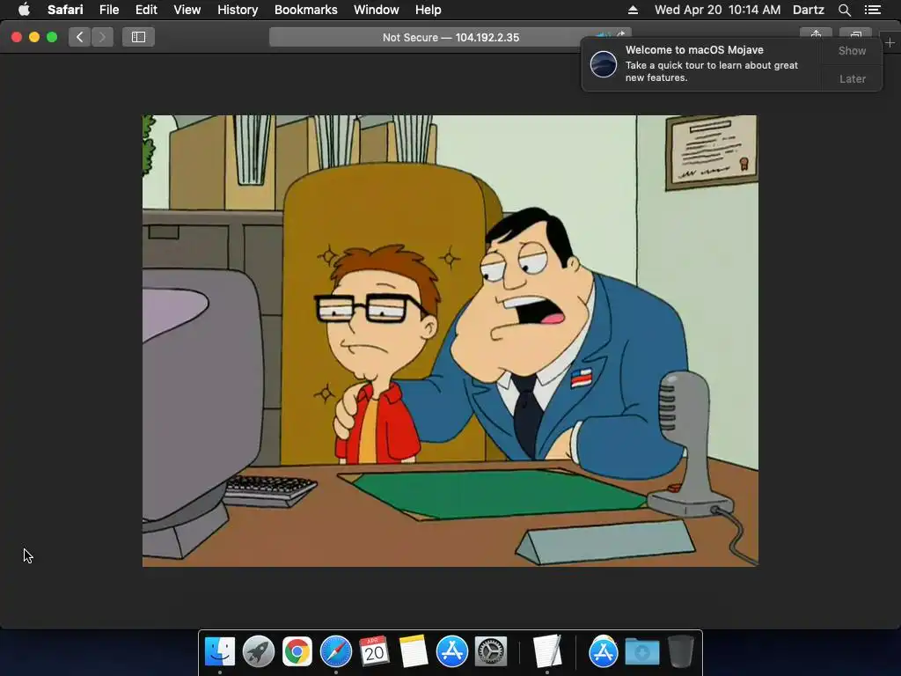Screen dimensions: 901x676
Task: Click the address bar showing 104.192.2.35
Action: tap(450, 37)
